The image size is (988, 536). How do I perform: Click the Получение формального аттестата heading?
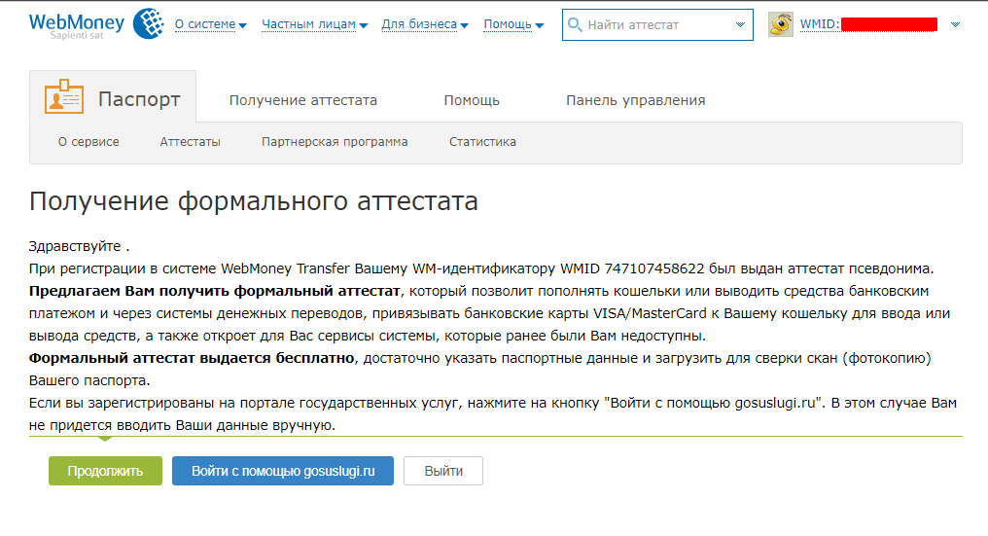point(253,201)
